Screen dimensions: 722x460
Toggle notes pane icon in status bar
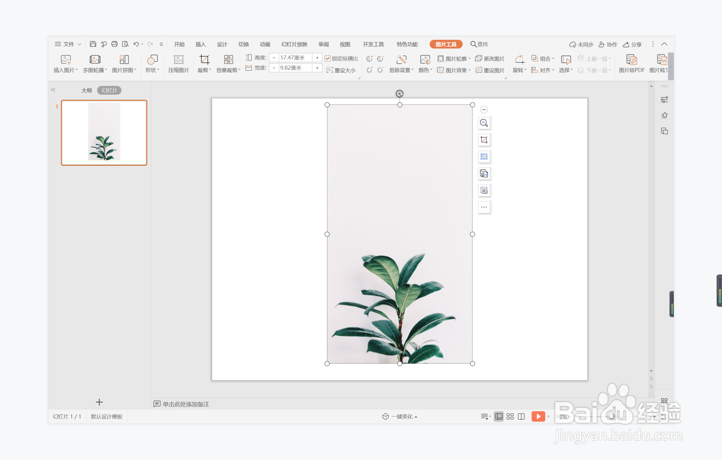[x=485, y=417]
